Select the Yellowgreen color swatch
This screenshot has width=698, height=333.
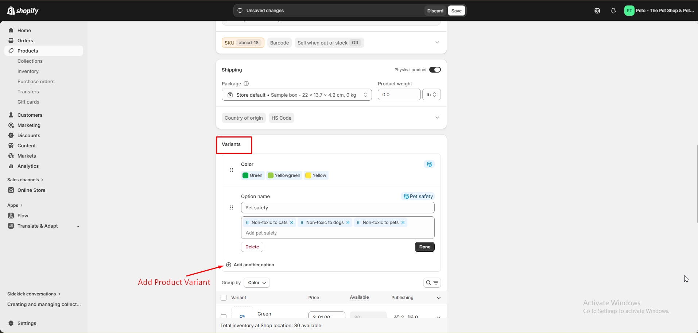pos(284,175)
